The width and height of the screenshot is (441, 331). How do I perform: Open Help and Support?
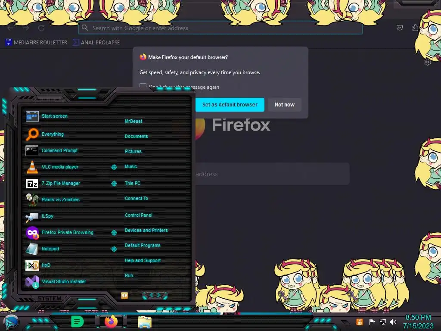pos(143,261)
